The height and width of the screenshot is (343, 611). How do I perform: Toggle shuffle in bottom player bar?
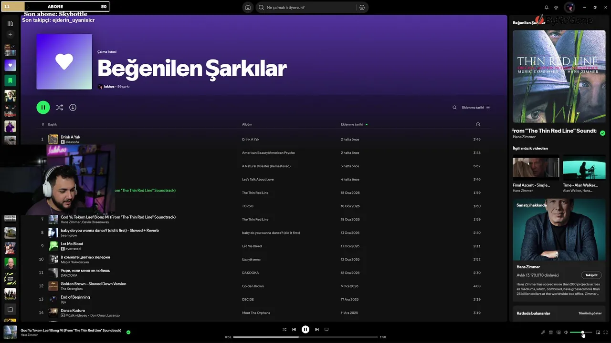(284, 329)
